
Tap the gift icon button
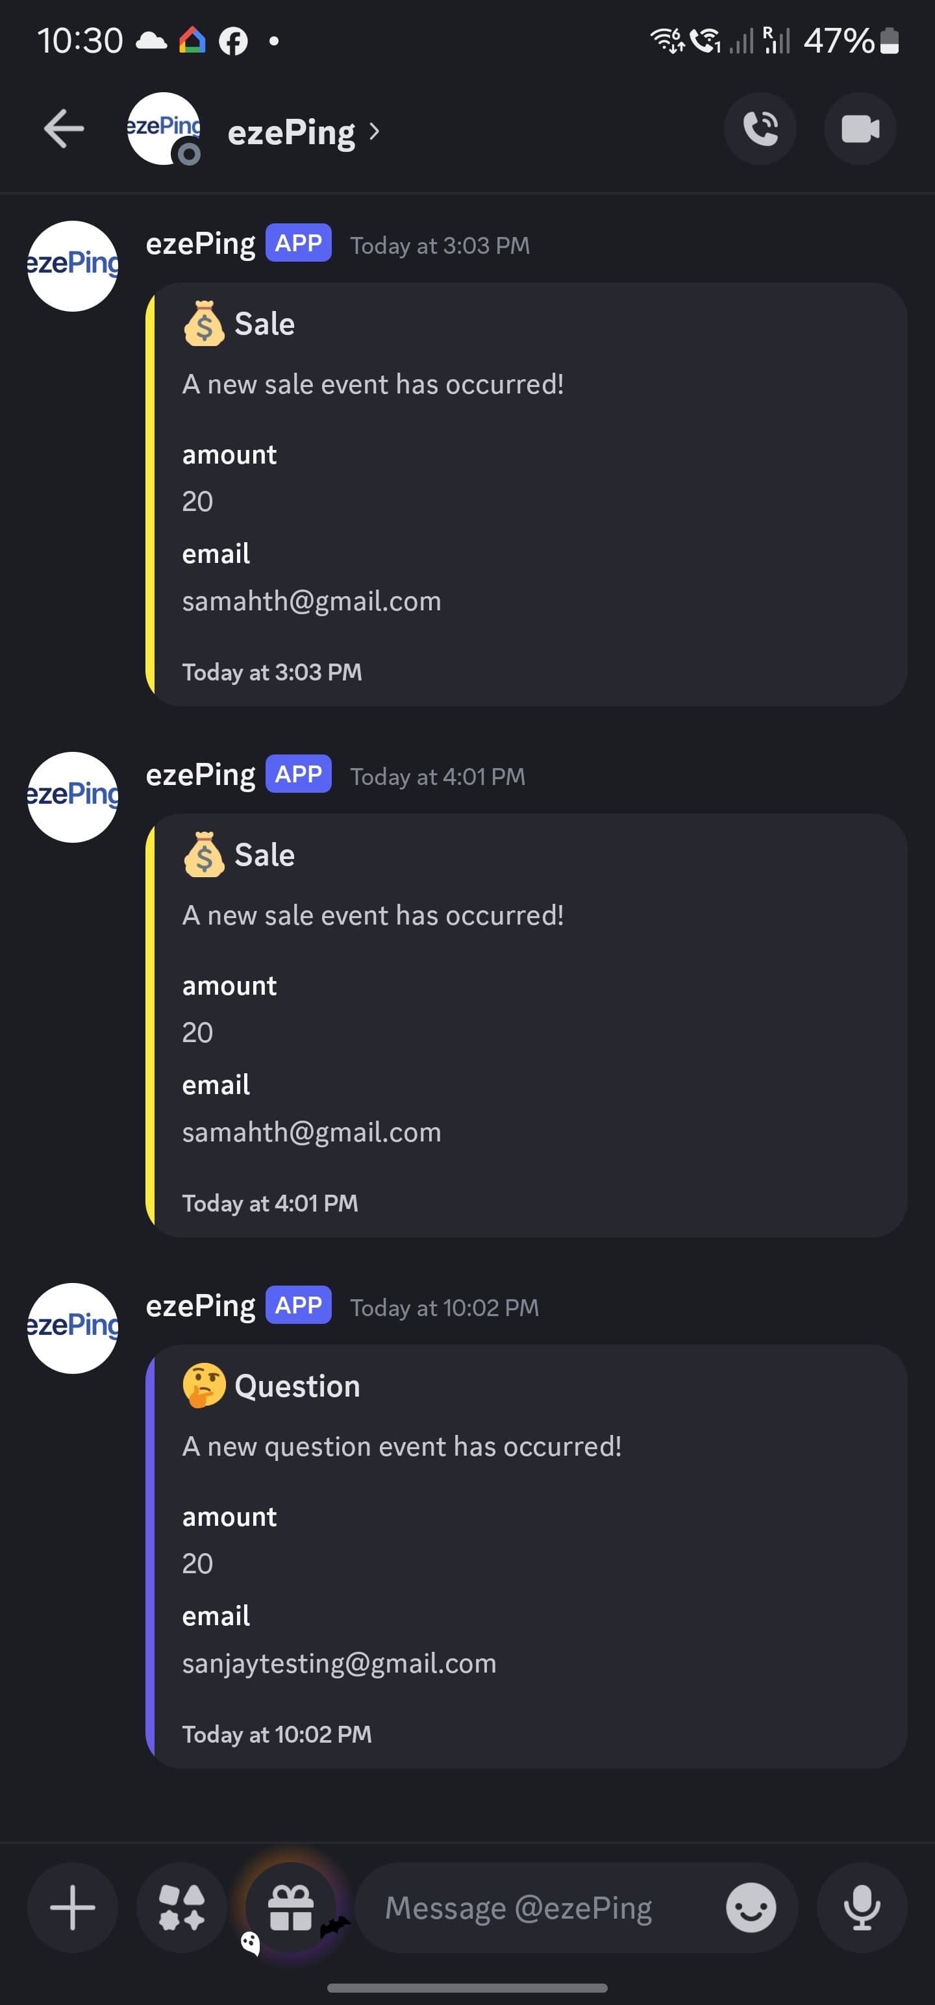(290, 1907)
